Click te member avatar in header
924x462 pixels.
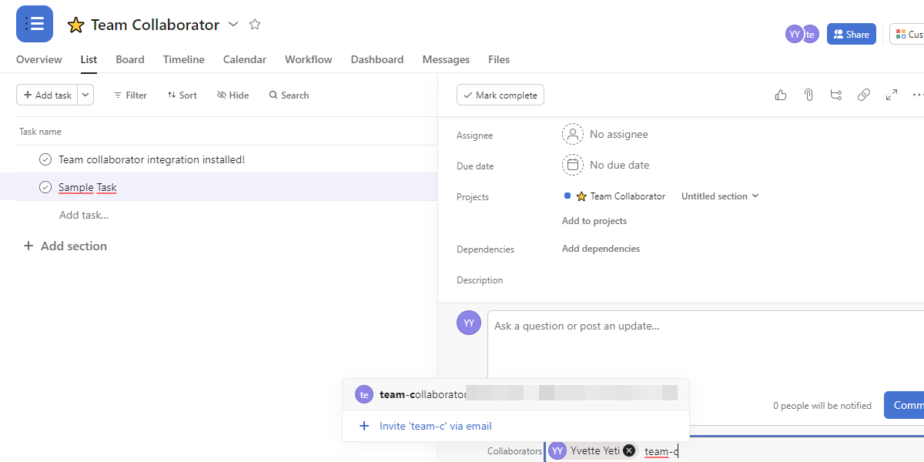810,34
